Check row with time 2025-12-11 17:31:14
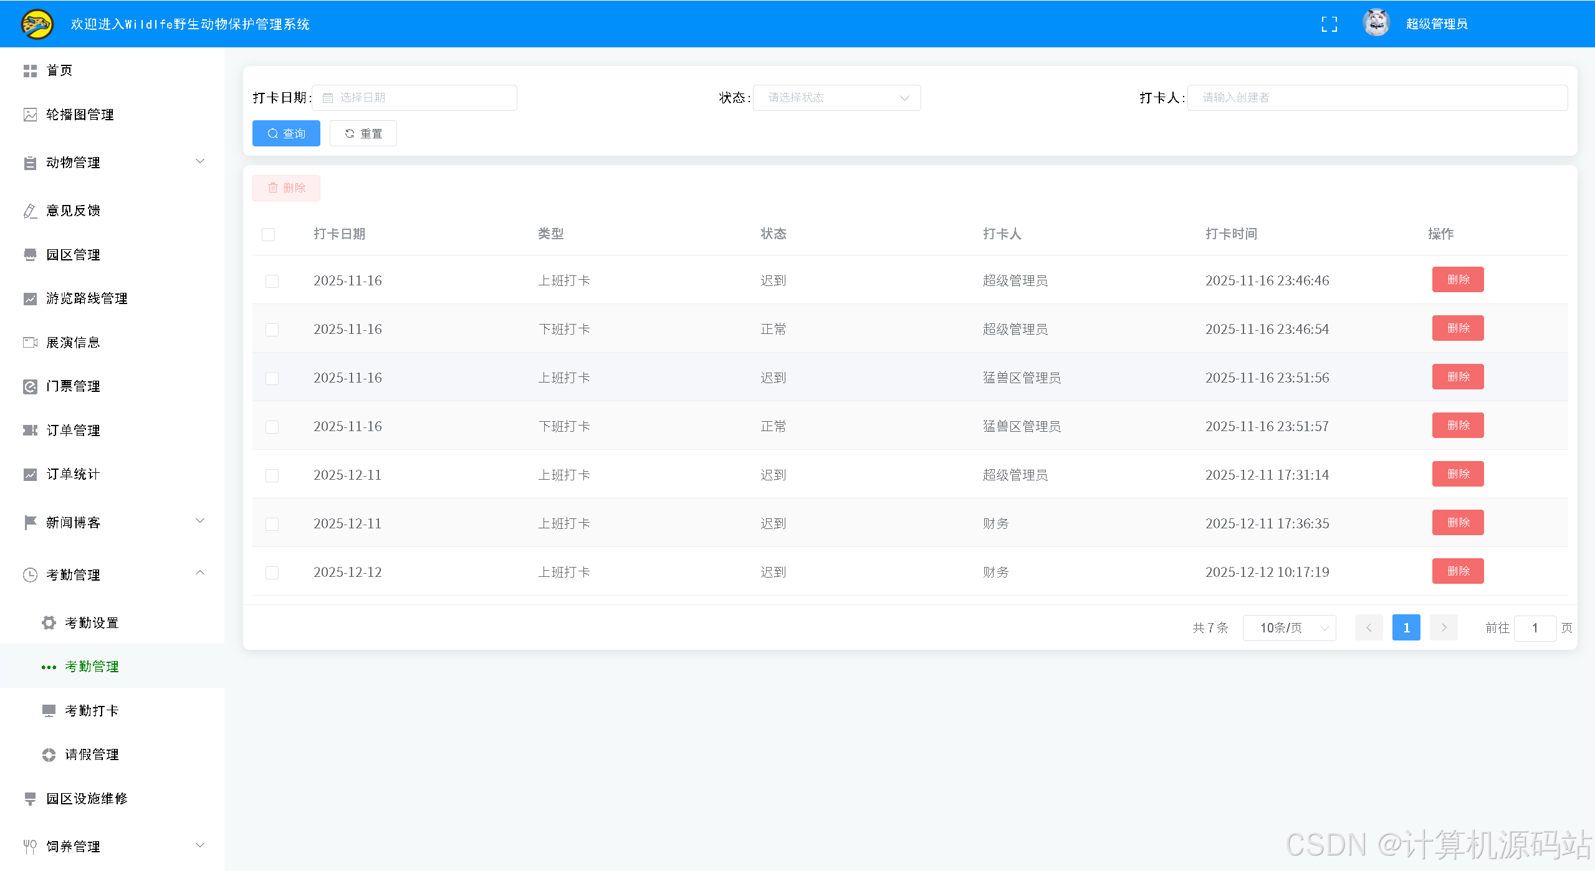Image resolution: width=1595 pixels, height=871 pixels. [272, 475]
